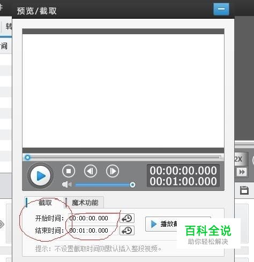
Task: Adjust the volume slider handle
Action: click(132, 185)
